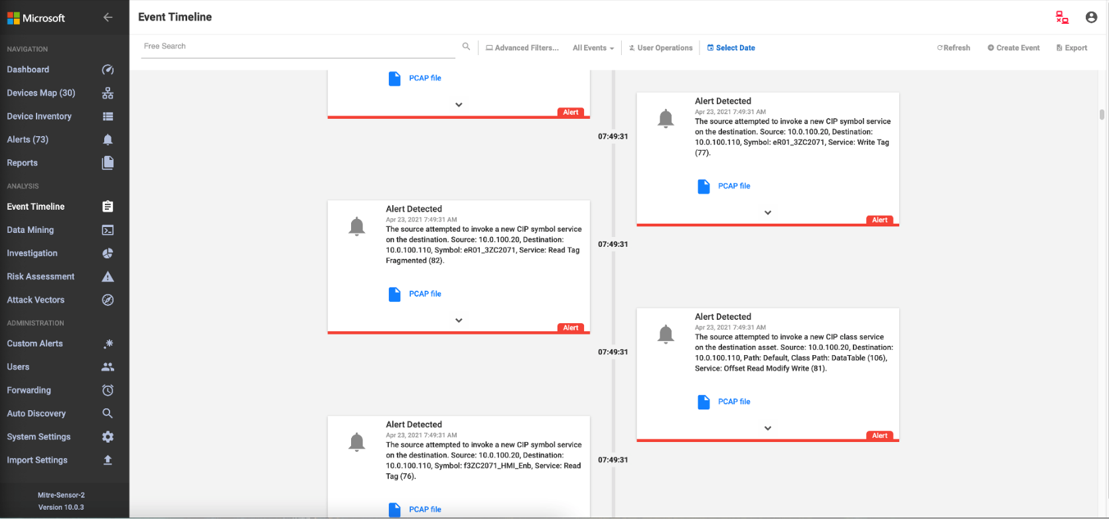Click the search magnifier icon
1109x519 pixels.
tap(466, 46)
